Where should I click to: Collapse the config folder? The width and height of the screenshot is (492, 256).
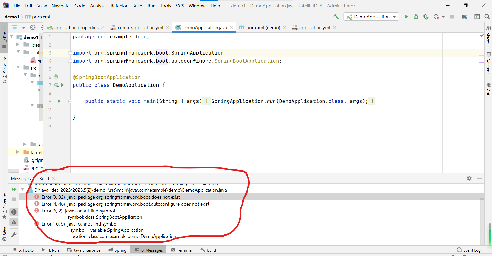tap(18, 52)
